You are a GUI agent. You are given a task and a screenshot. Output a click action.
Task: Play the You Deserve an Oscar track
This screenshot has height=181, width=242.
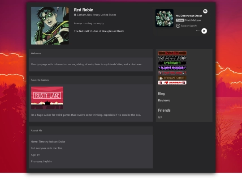[204, 31]
